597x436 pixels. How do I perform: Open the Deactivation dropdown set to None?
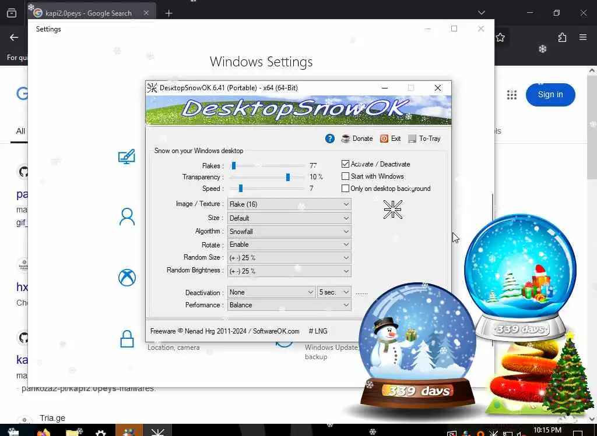(272, 292)
